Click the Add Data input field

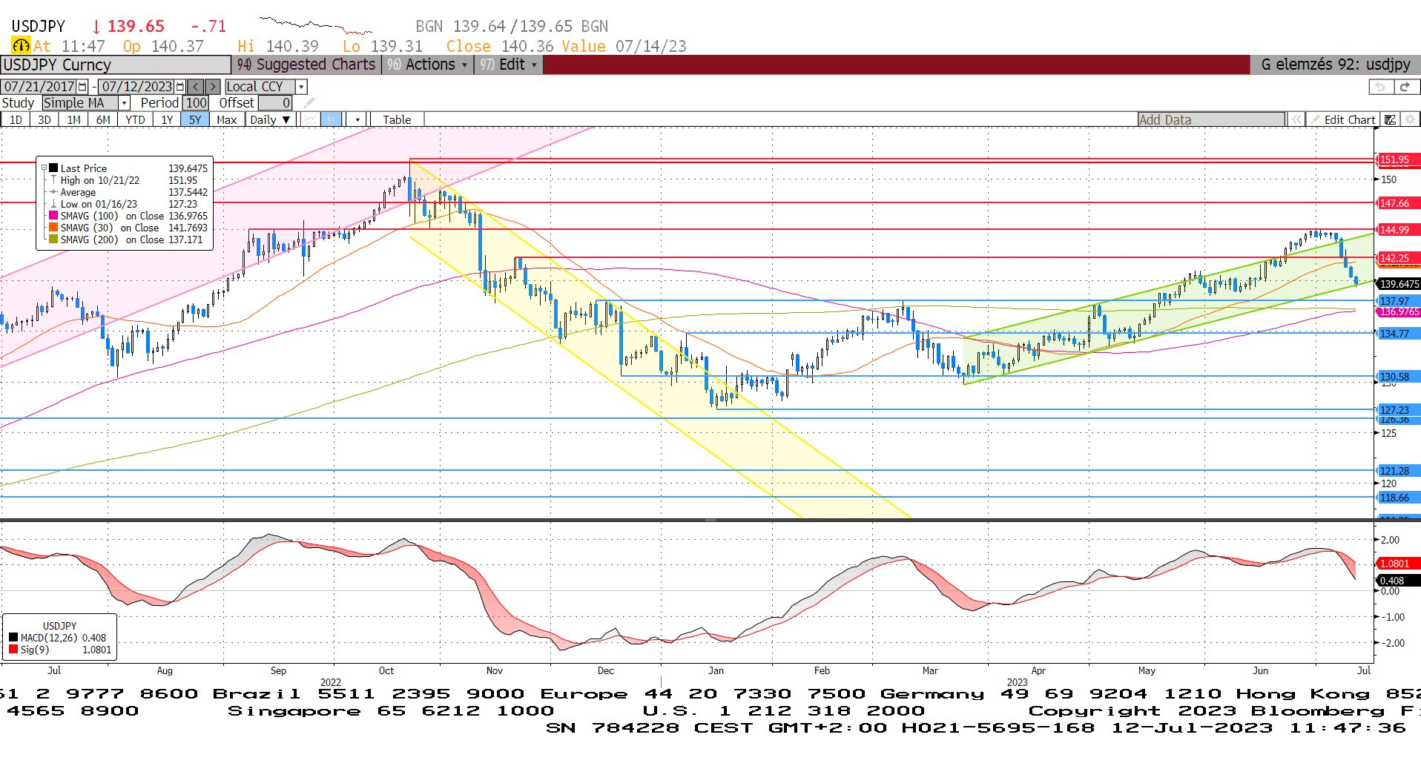[1211, 119]
